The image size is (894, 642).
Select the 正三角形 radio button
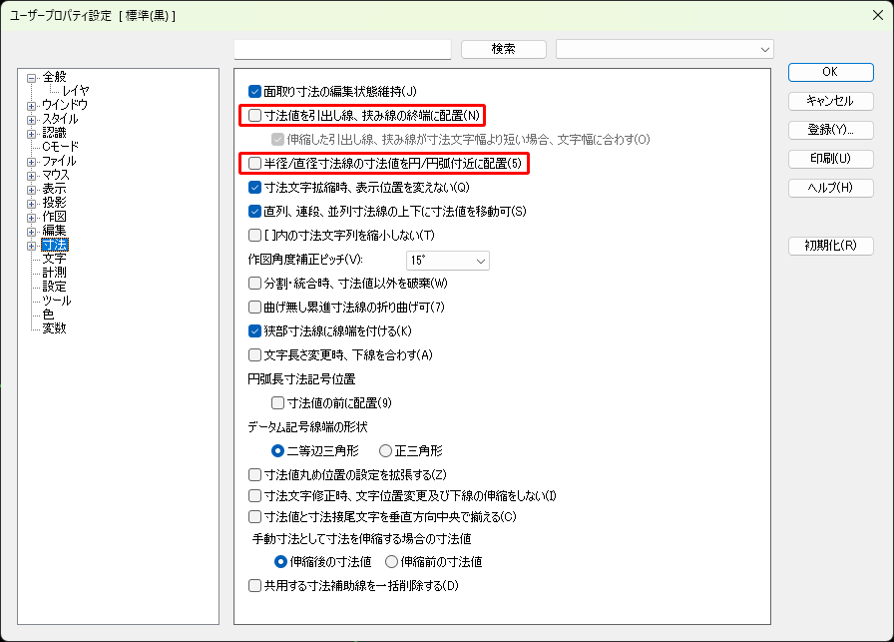(x=385, y=450)
